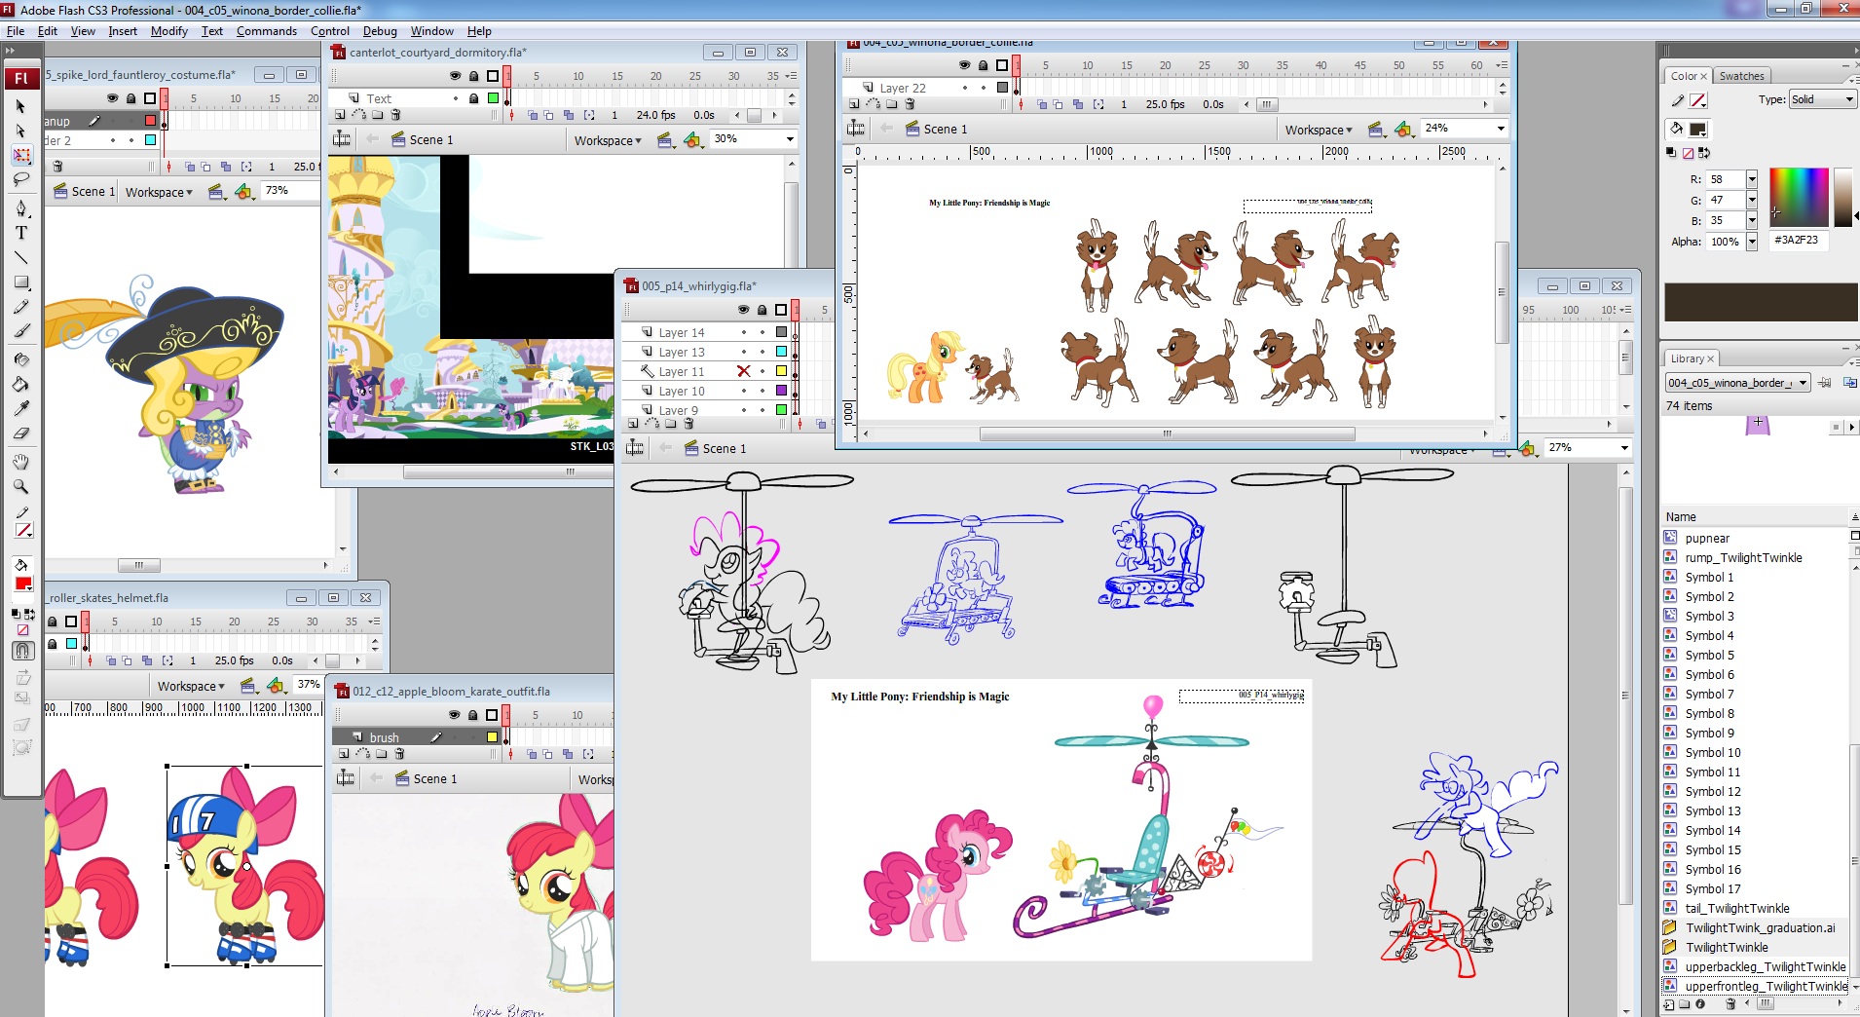Choose the Paint Bucket tool
The height and width of the screenshot is (1017, 1860).
pyautogui.click(x=21, y=384)
